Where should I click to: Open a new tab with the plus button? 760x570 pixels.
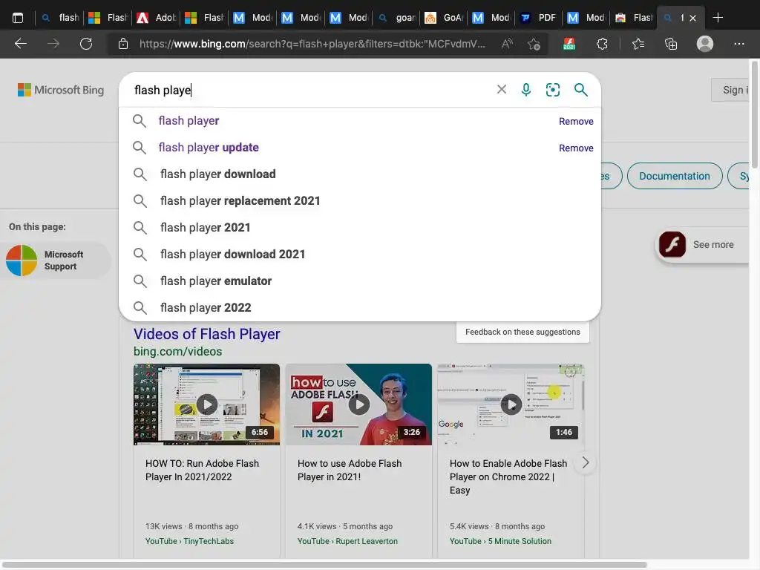click(x=718, y=18)
